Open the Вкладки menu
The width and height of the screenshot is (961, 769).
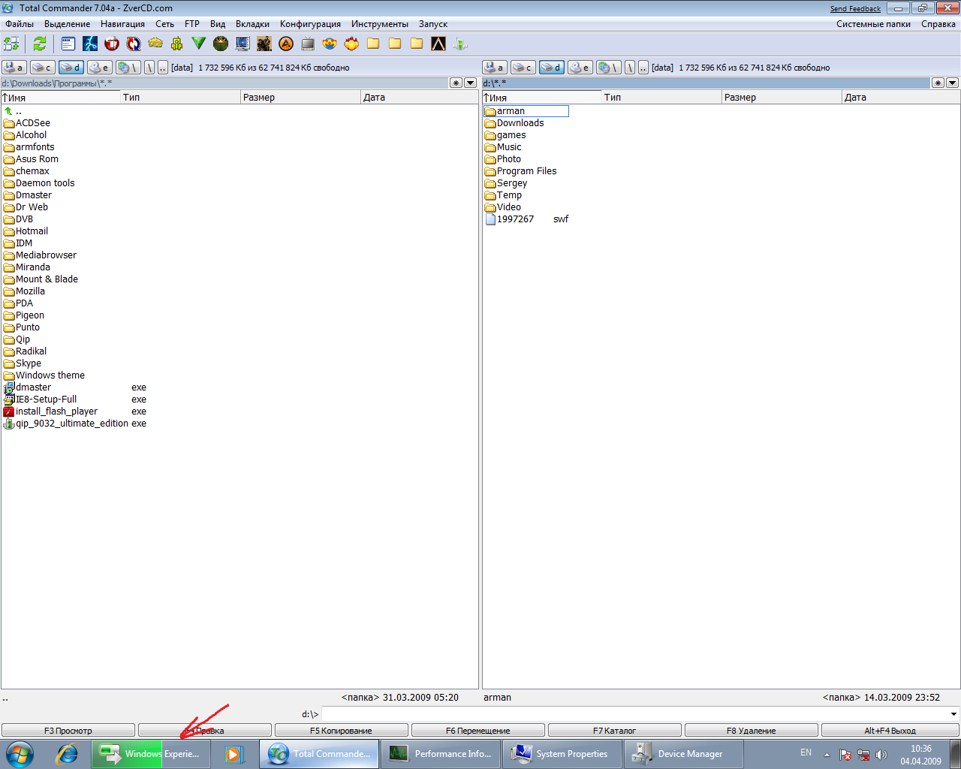(x=252, y=24)
